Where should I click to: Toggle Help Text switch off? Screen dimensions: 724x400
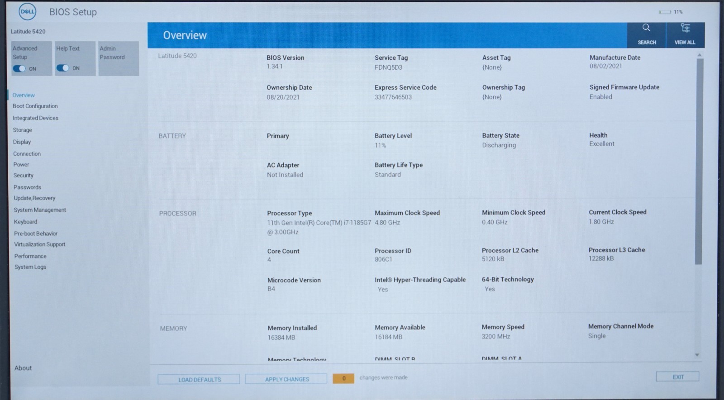tap(63, 68)
